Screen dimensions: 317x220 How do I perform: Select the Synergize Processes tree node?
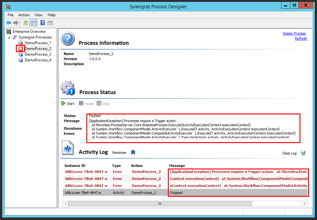tap(35, 37)
